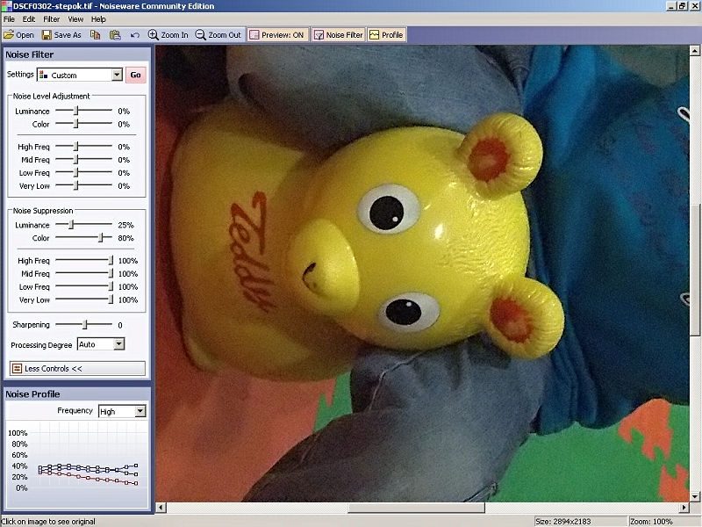The width and height of the screenshot is (702, 527).
Task: Click the Zoom: 100% status text
Action: [x=651, y=522]
